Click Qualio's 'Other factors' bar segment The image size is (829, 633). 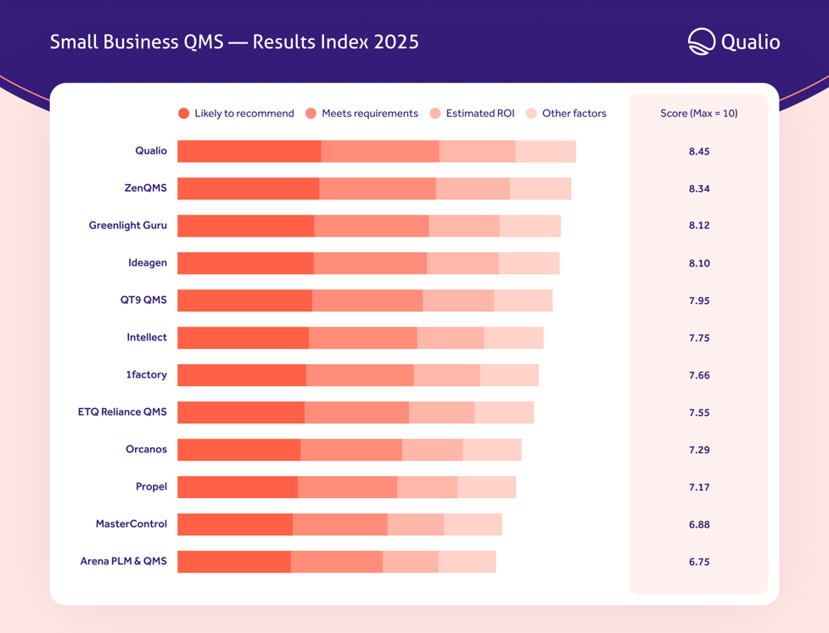tap(546, 151)
